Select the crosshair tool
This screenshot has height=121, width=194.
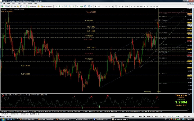coord(99,6)
